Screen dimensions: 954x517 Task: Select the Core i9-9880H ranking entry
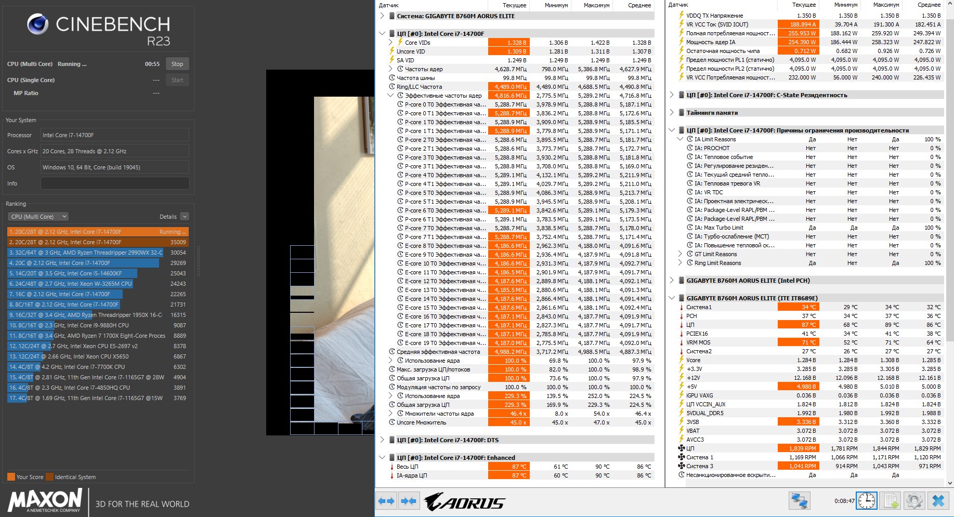98,325
